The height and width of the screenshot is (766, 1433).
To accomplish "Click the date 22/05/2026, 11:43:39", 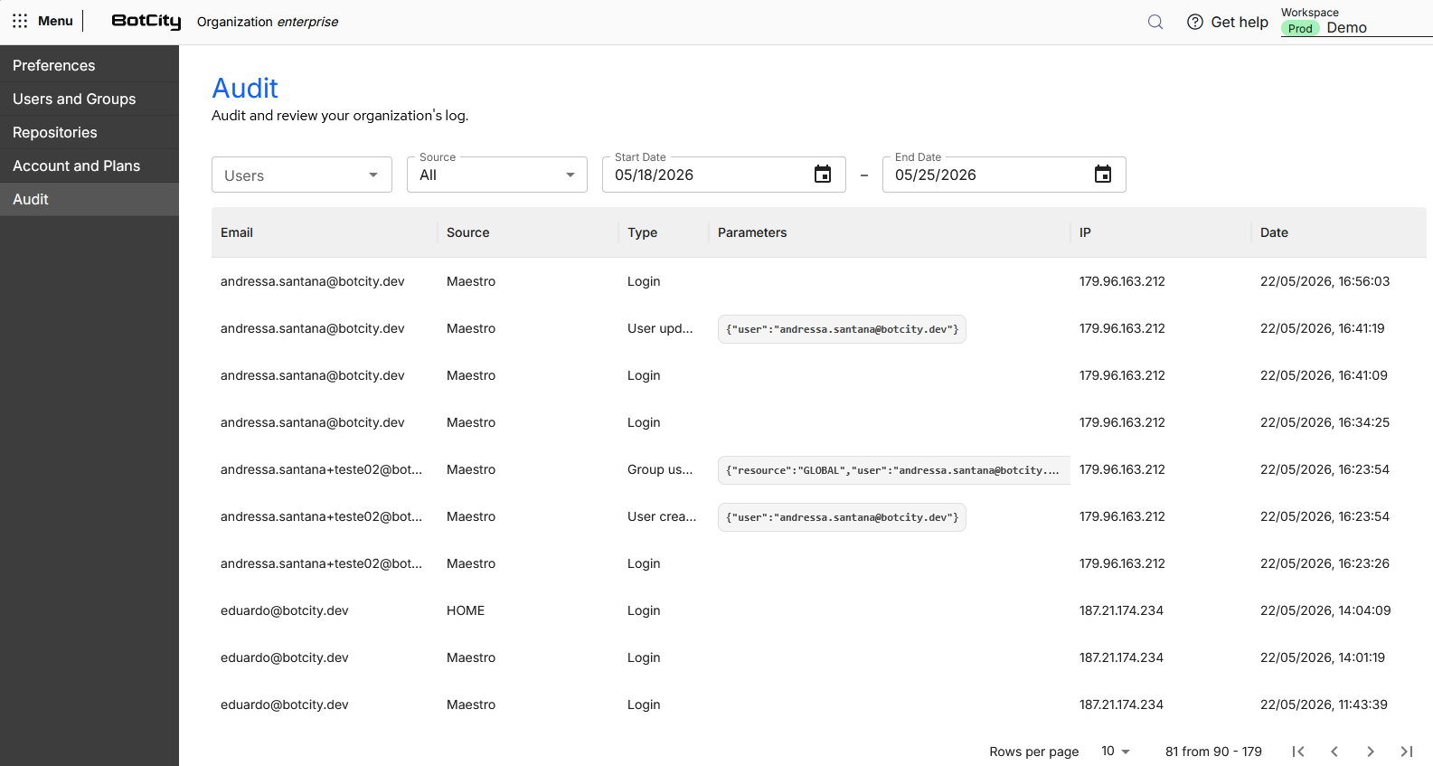I will coord(1324,705).
